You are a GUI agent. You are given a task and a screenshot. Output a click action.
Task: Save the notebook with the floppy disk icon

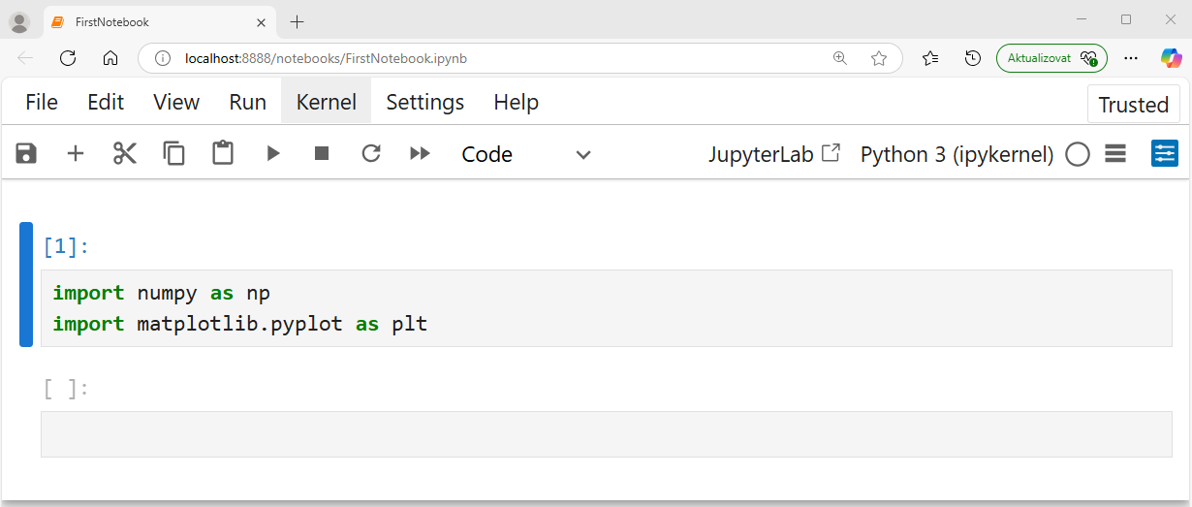[x=26, y=153]
